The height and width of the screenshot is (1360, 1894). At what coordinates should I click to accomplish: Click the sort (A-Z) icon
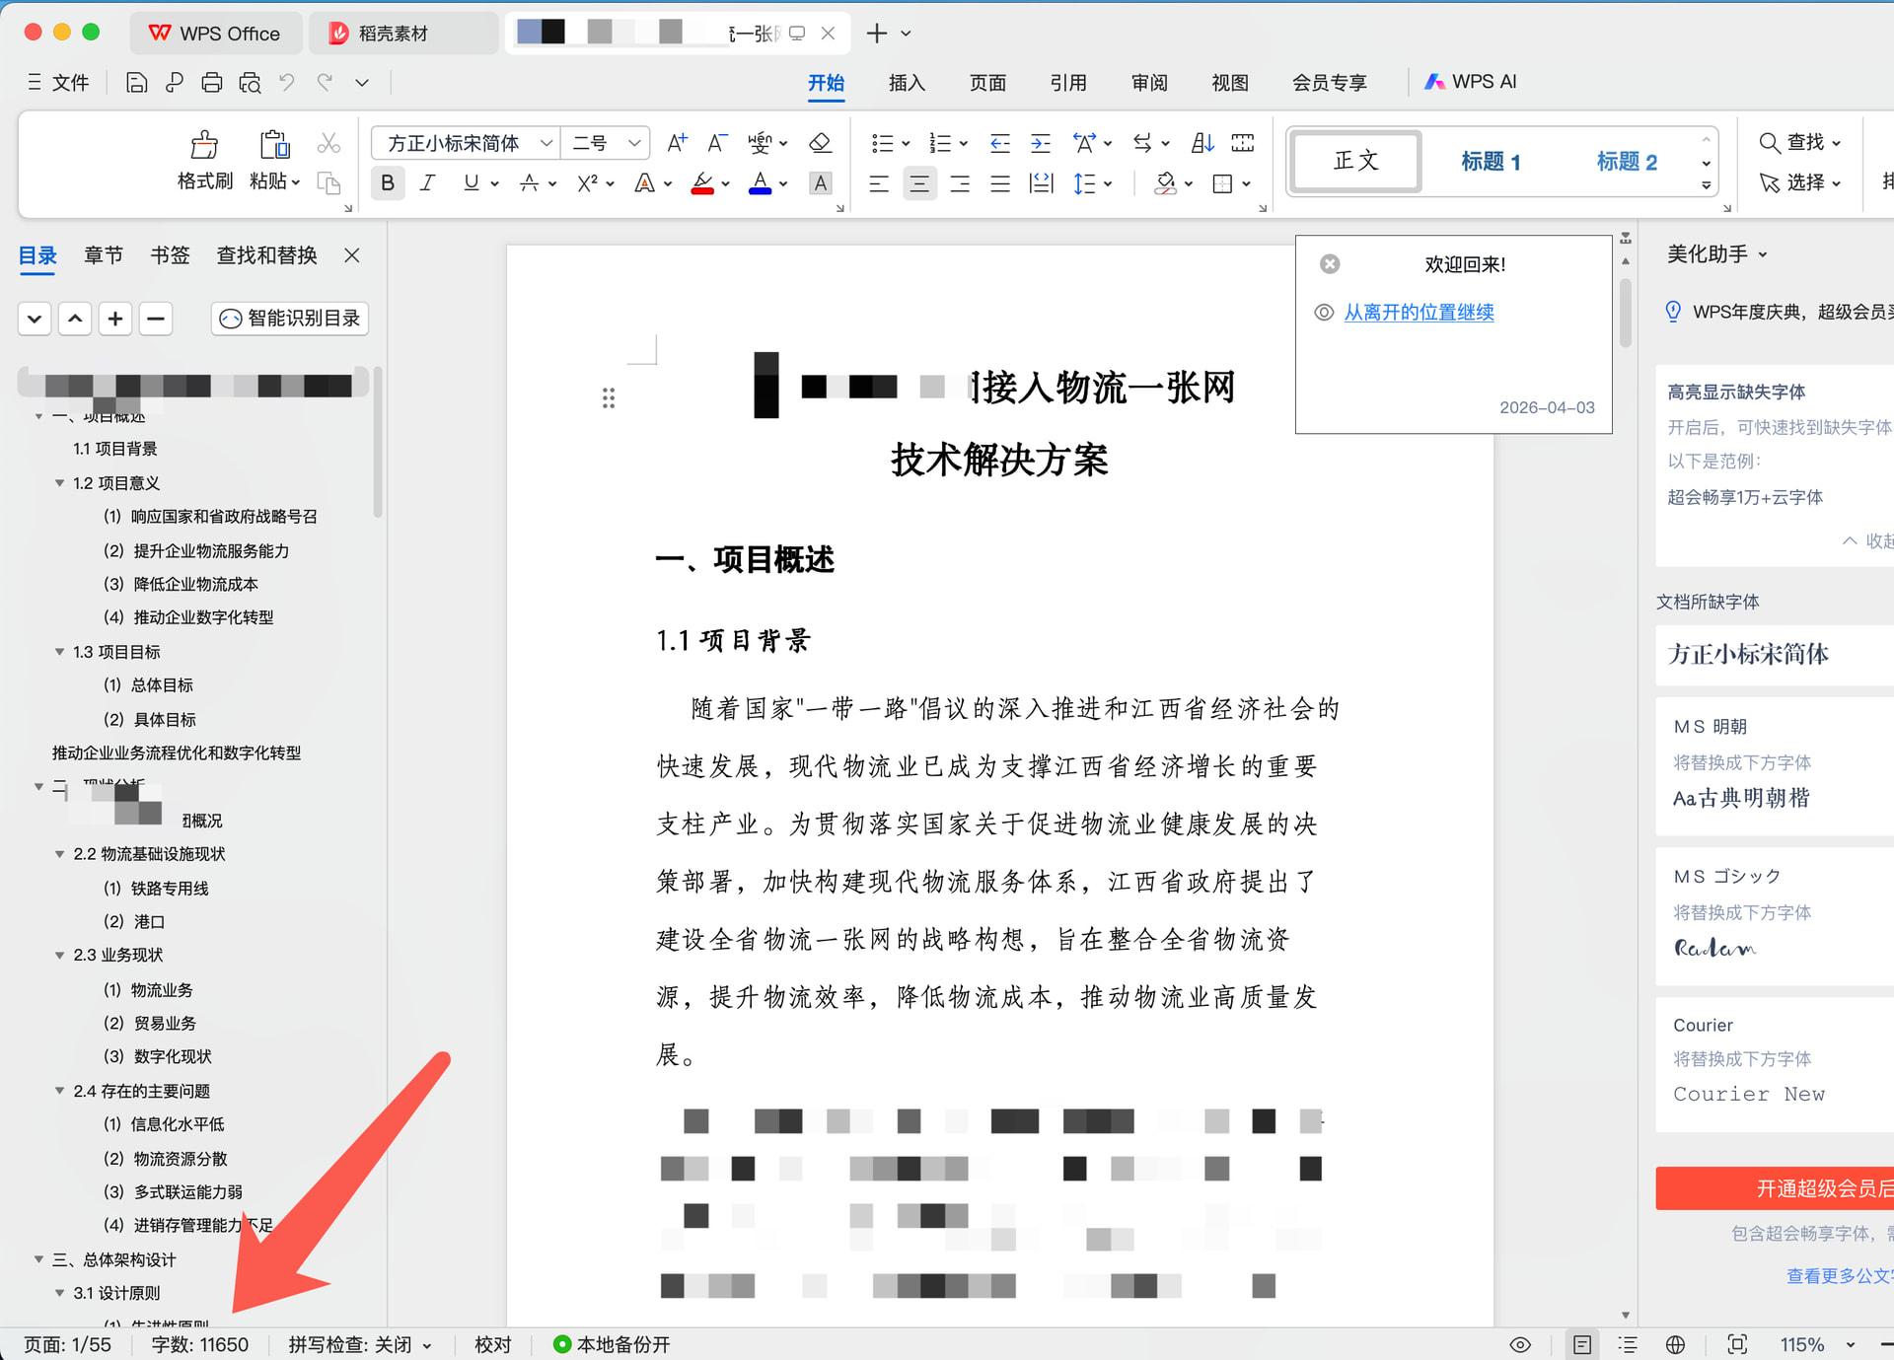click(x=1202, y=144)
